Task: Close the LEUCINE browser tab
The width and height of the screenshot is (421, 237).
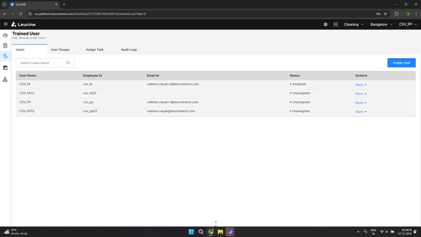Action: click(x=56, y=4)
